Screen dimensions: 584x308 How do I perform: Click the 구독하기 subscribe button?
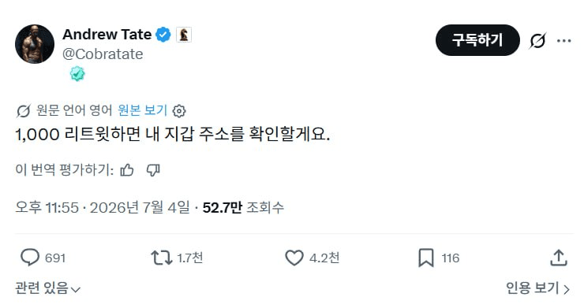[x=477, y=40]
